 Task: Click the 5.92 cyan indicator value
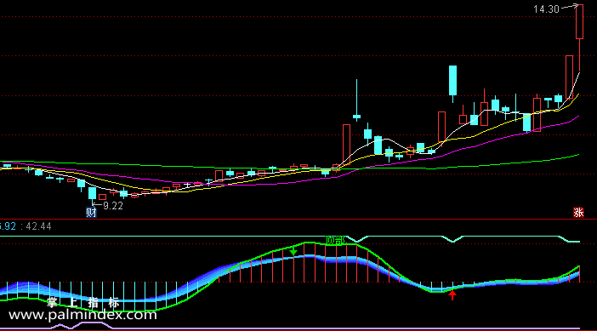[8, 226]
